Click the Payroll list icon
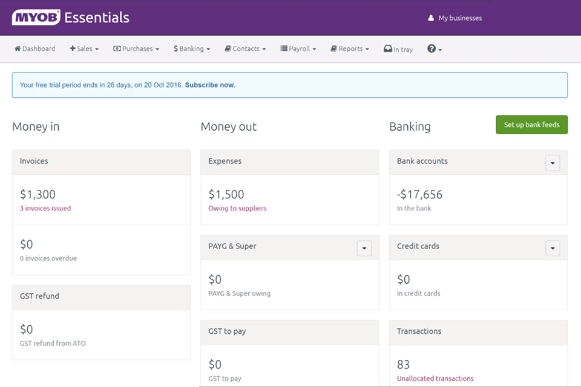 284,48
